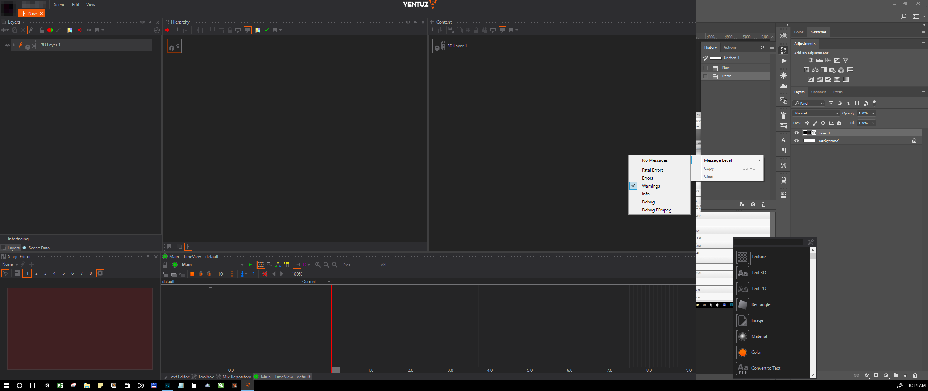Click the timeline play button
The image size is (928, 391).
point(250,265)
